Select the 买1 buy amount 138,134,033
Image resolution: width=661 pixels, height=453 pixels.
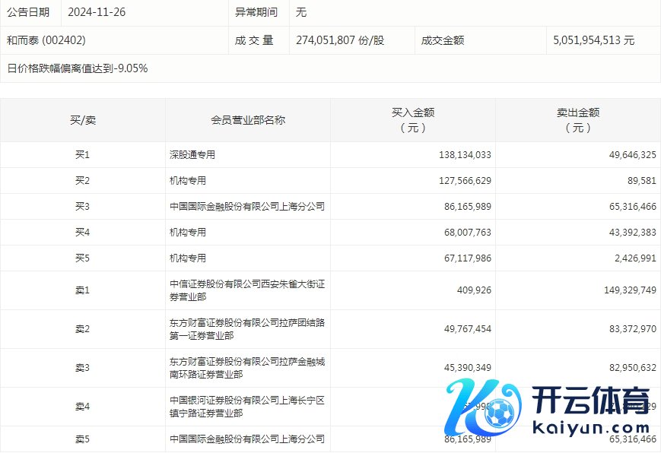tap(454, 155)
